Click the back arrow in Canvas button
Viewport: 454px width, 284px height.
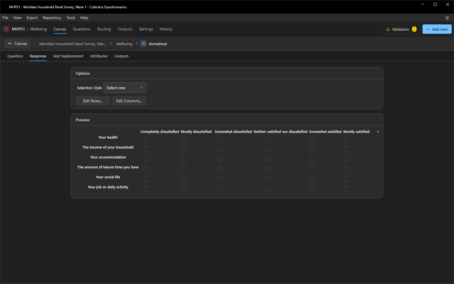point(10,43)
